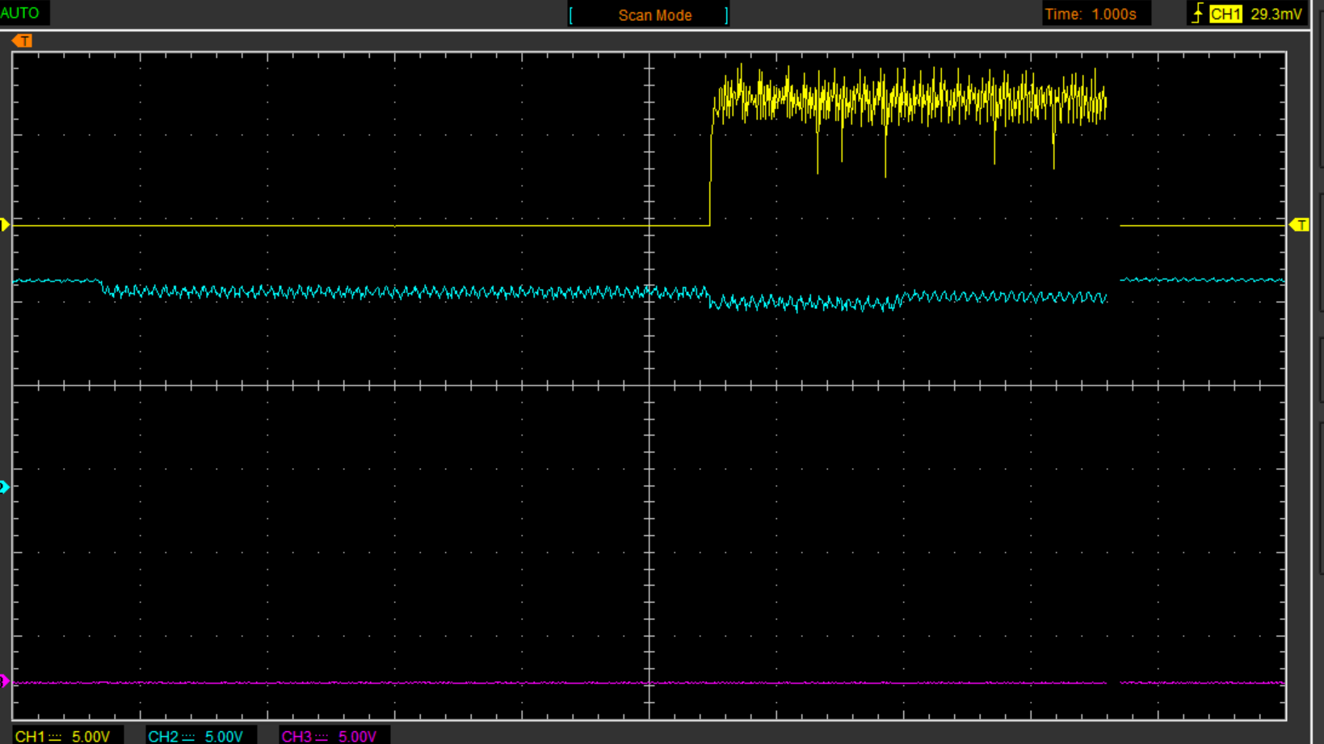Click the orange horizontal trigger position marker

(x=23, y=41)
